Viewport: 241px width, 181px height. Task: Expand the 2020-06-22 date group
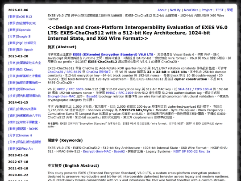[18, 175]
